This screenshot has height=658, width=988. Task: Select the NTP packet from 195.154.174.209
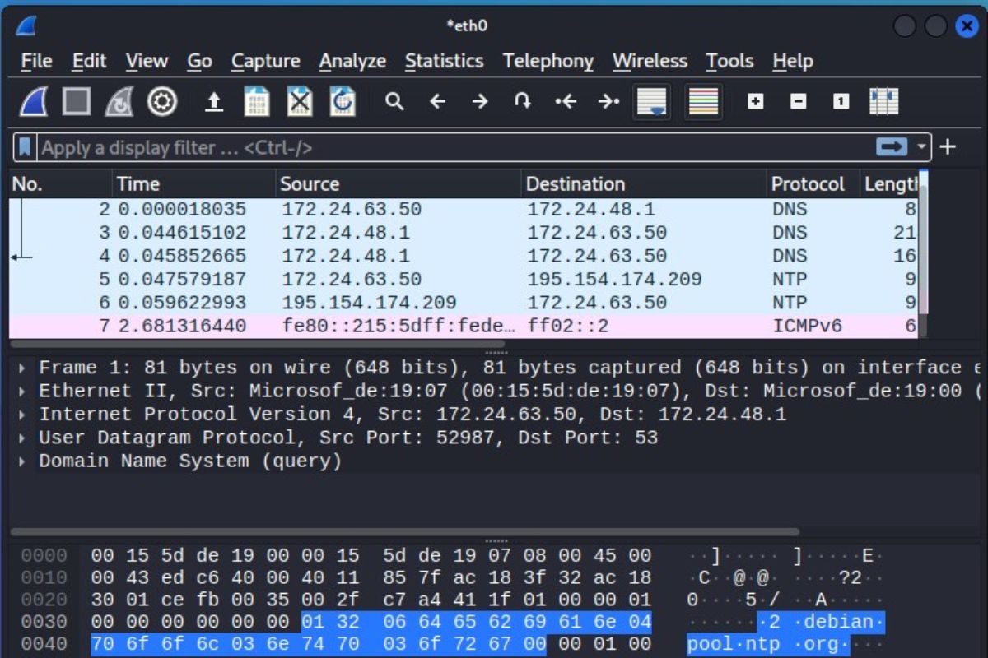click(412, 302)
